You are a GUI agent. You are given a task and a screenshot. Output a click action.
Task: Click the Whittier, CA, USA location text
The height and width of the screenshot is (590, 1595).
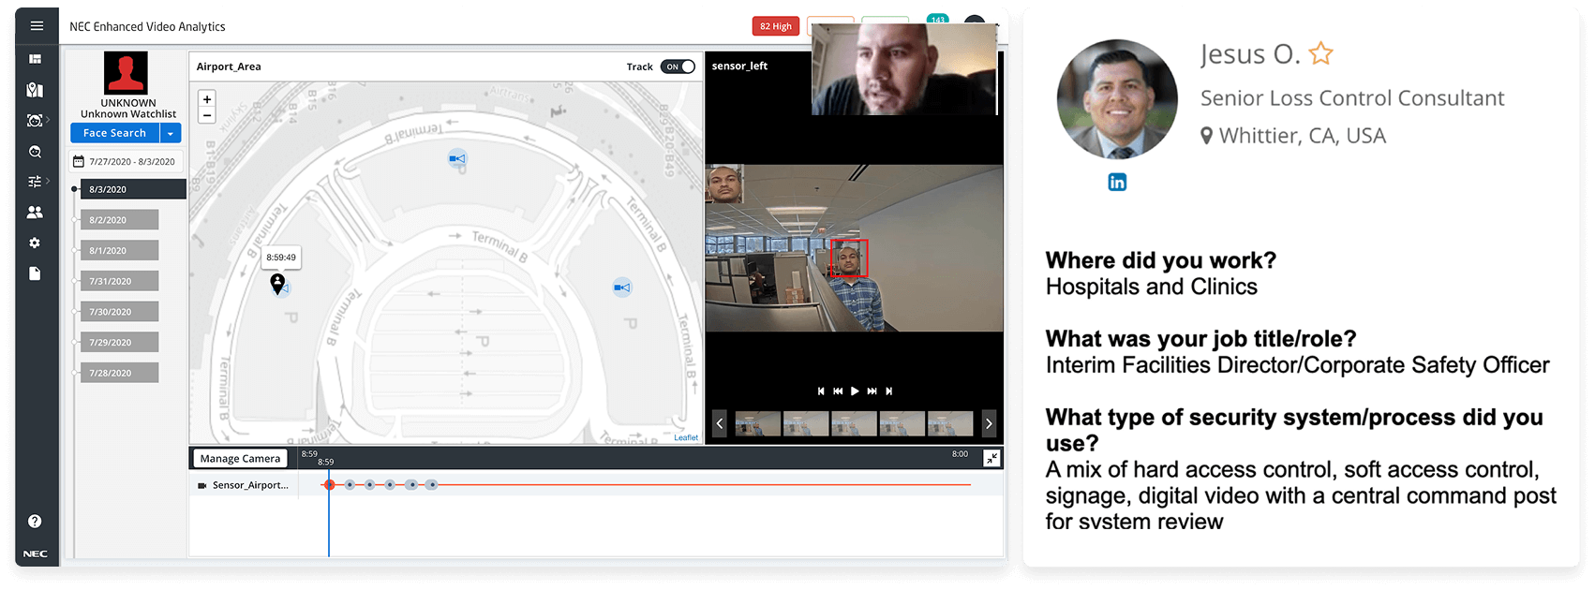[x=1302, y=136]
